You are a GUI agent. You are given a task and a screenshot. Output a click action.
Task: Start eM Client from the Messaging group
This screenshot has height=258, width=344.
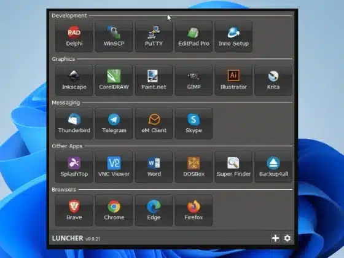154,123
